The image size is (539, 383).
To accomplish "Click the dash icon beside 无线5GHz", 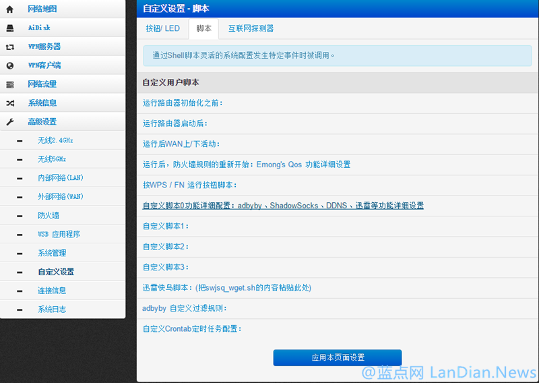I will tap(20, 160).
